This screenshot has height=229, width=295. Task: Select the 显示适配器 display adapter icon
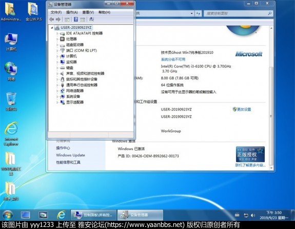(62, 102)
